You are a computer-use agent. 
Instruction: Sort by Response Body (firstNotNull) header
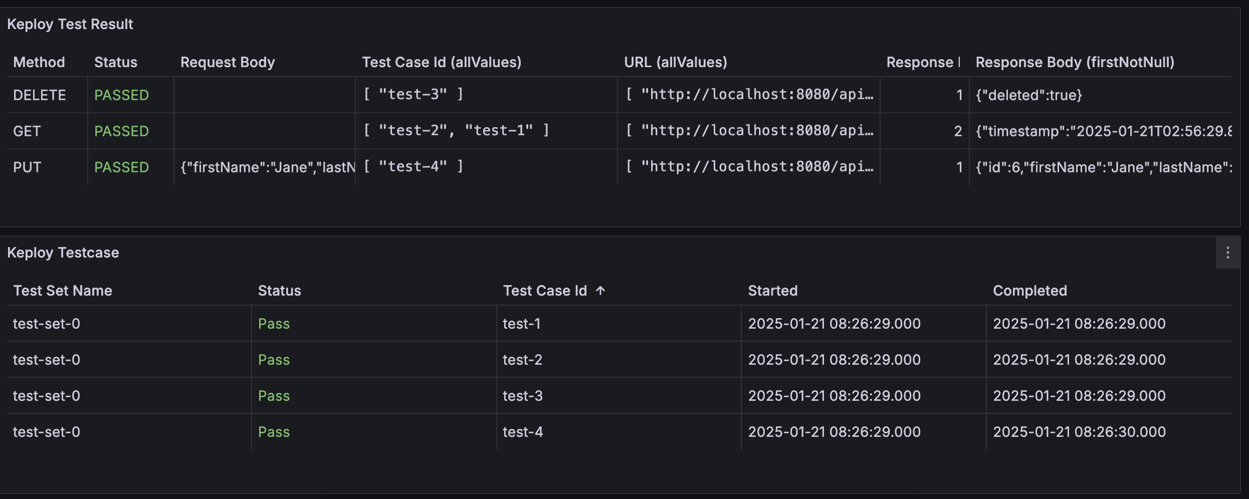click(x=1075, y=62)
